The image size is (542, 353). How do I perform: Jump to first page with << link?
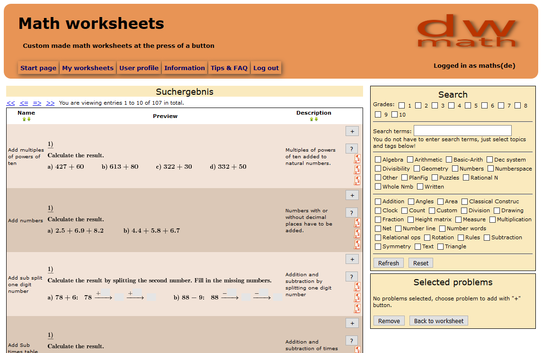click(11, 103)
